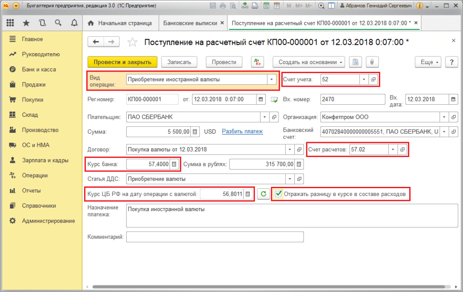Expand Договор dropdown arrow
Screen dimensions: 463x292
(290, 149)
